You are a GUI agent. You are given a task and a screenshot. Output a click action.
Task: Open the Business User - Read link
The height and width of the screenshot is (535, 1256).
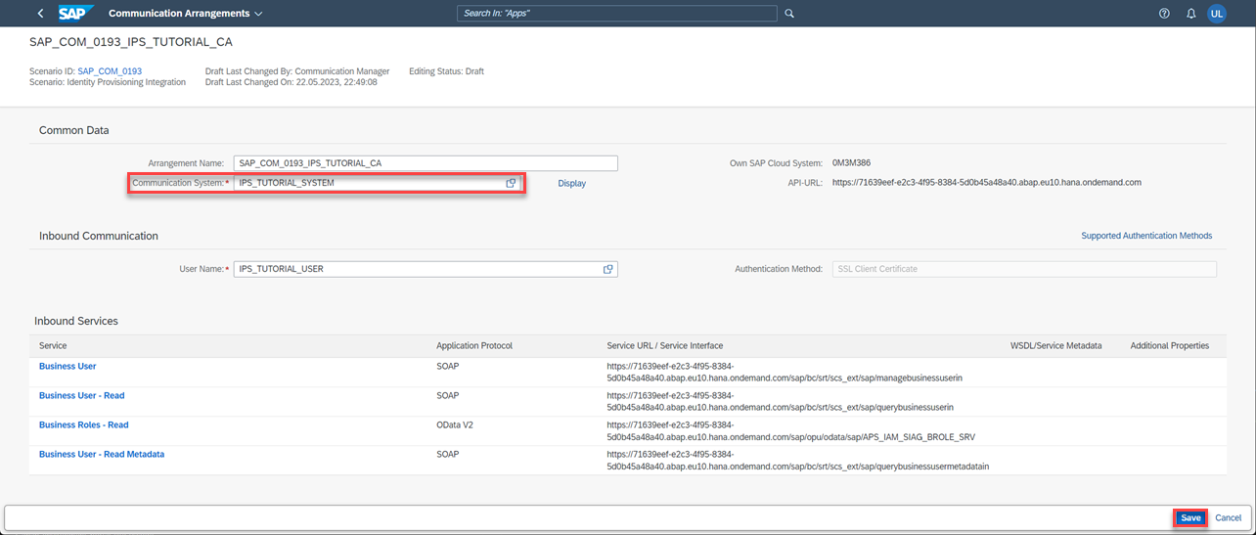click(x=82, y=395)
